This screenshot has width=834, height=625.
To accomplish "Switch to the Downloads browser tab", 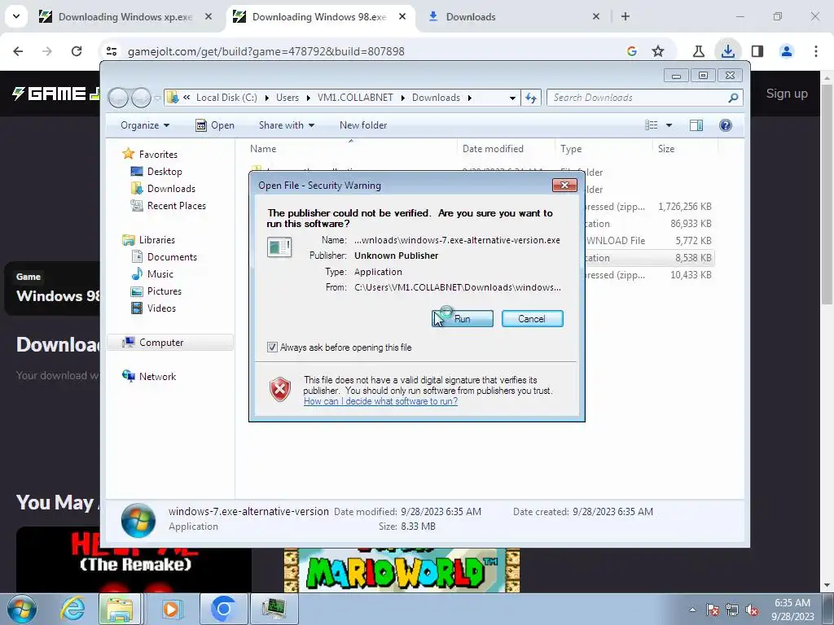I will 471,17.
